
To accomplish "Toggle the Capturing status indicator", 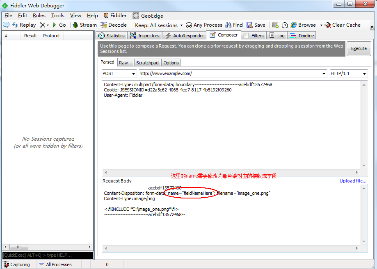I will [16, 264].
